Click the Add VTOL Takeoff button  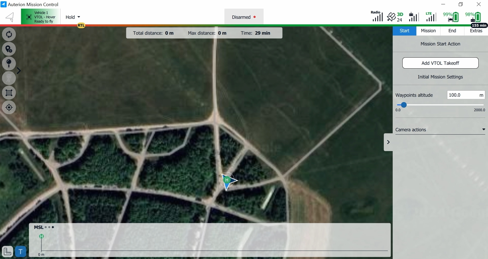pos(440,63)
